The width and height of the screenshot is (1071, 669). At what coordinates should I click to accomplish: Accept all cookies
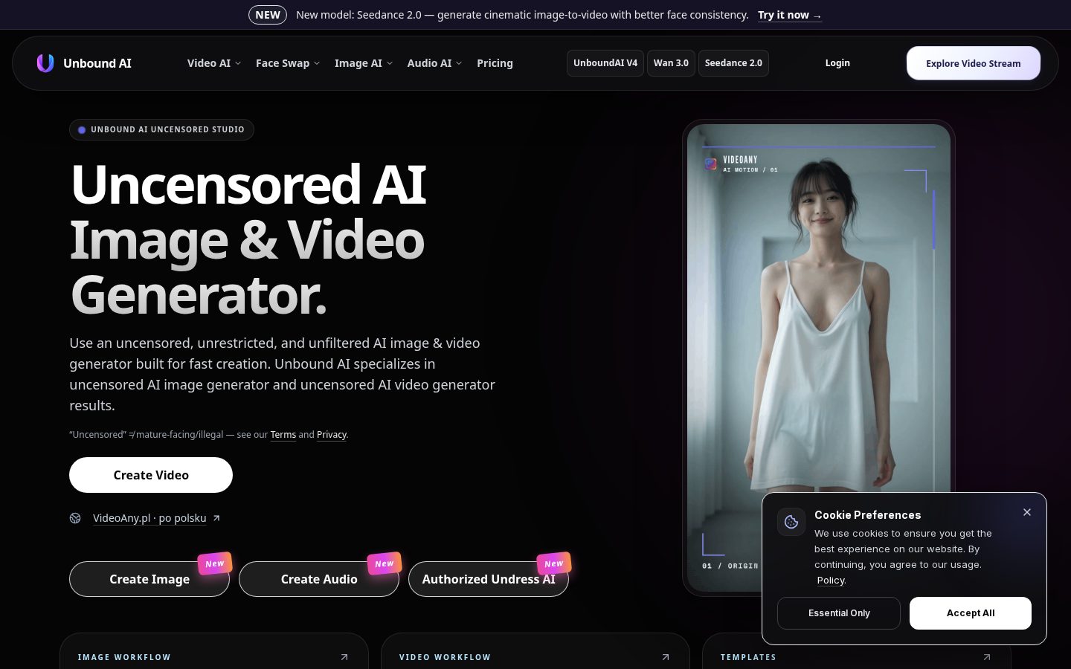pos(971,613)
